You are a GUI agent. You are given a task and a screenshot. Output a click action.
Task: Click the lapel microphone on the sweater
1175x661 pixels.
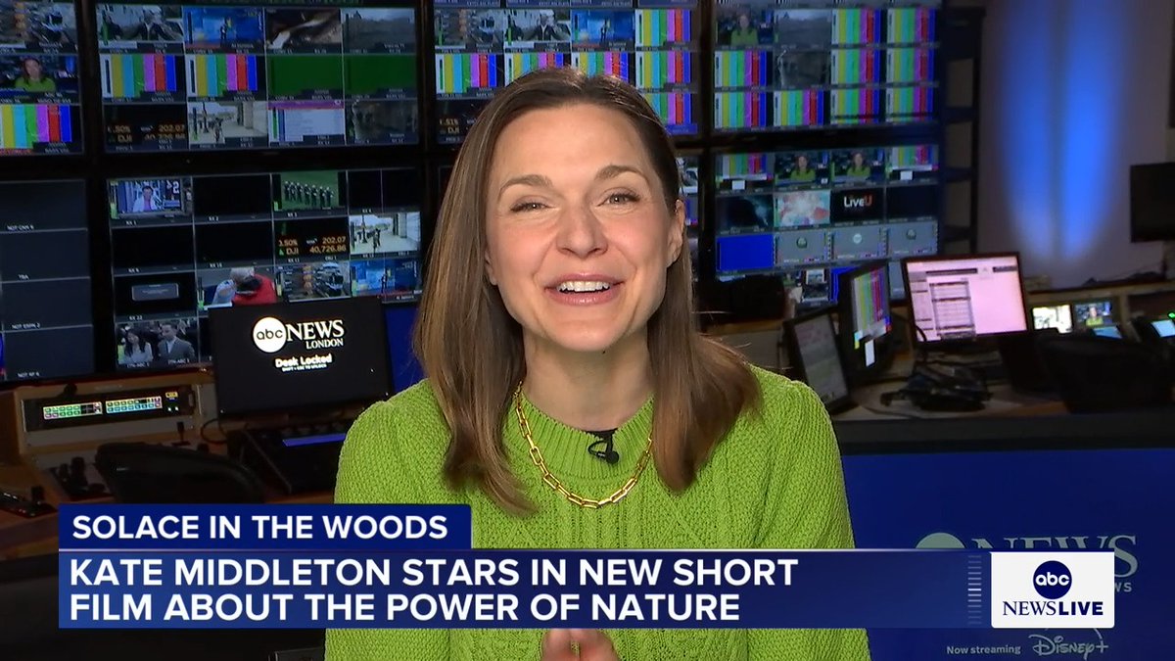click(603, 446)
